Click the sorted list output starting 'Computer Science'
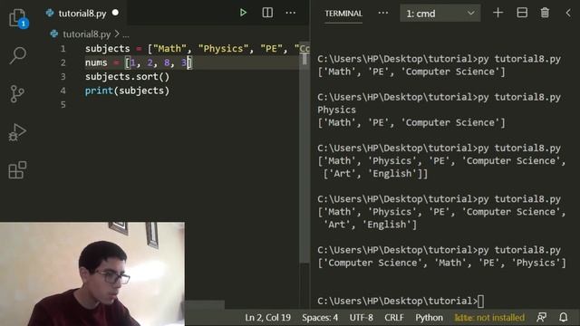This screenshot has width=580, height=326. tap(441, 263)
